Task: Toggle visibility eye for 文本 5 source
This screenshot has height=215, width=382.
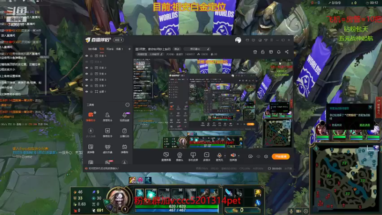Action: coord(86,56)
